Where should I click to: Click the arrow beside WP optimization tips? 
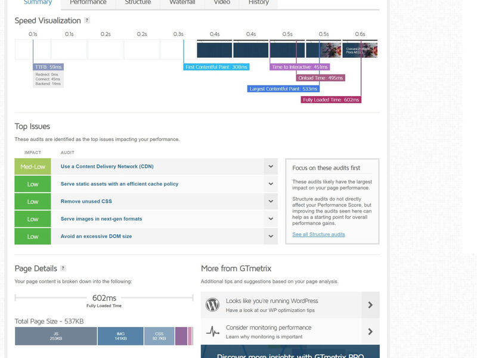click(370, 304)
